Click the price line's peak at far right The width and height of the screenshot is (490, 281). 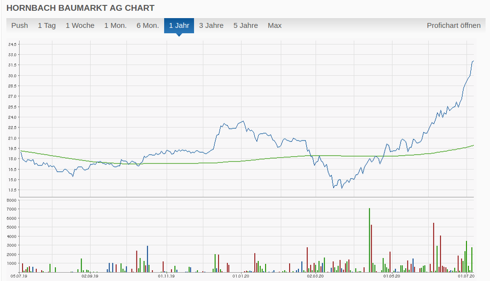tap(473, 61)
